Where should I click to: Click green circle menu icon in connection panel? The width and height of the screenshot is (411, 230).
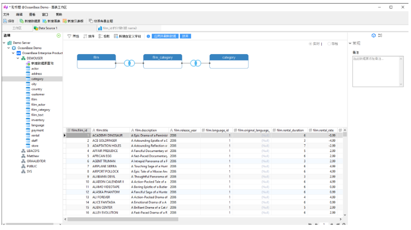tap(59, 36)
